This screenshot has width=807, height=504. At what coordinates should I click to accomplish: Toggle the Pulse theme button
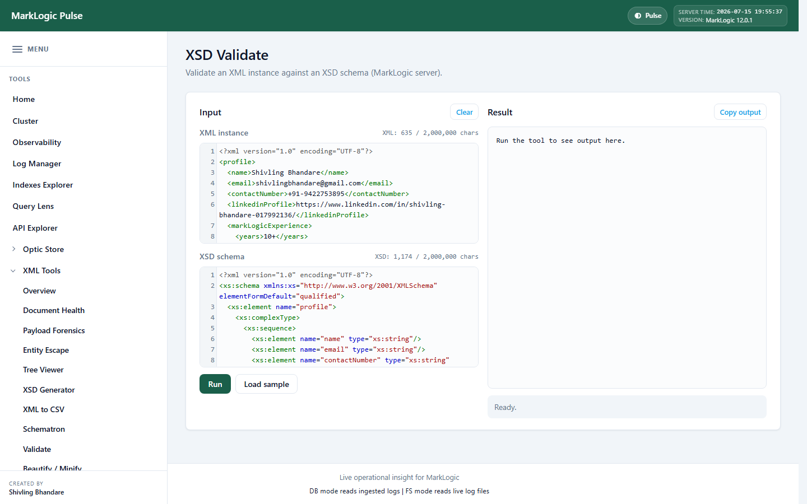647,16
